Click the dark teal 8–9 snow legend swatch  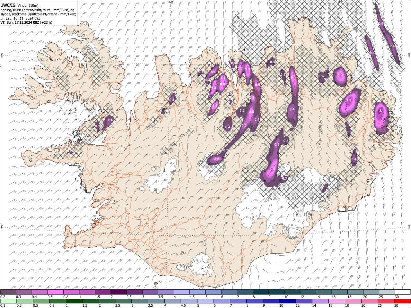coord(260,292)
